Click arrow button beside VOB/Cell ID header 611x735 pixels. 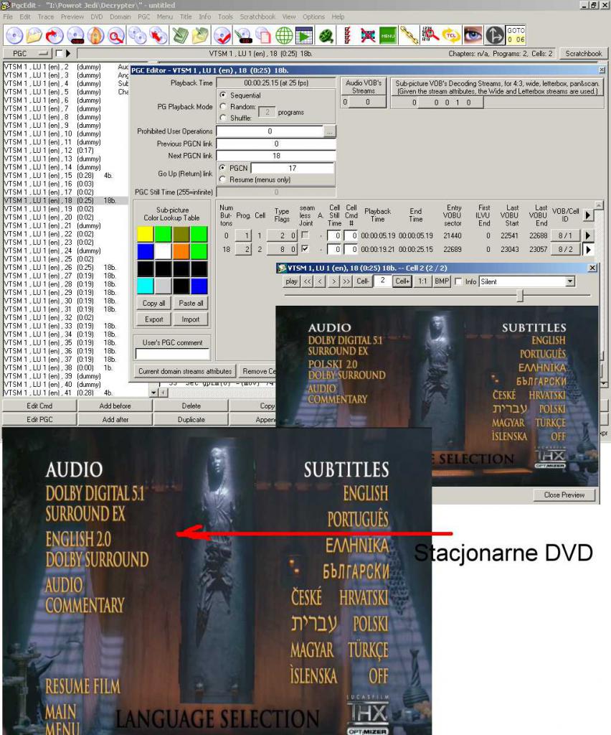pyautogui.click(x=588, y=215)
